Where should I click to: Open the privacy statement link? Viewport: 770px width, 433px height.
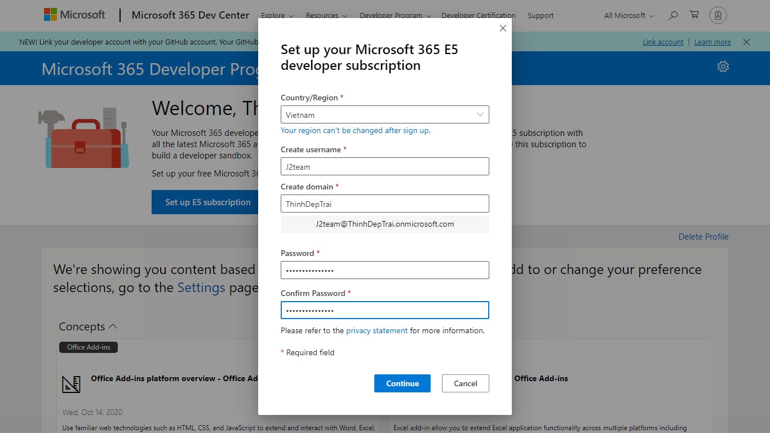coord(377,330)
